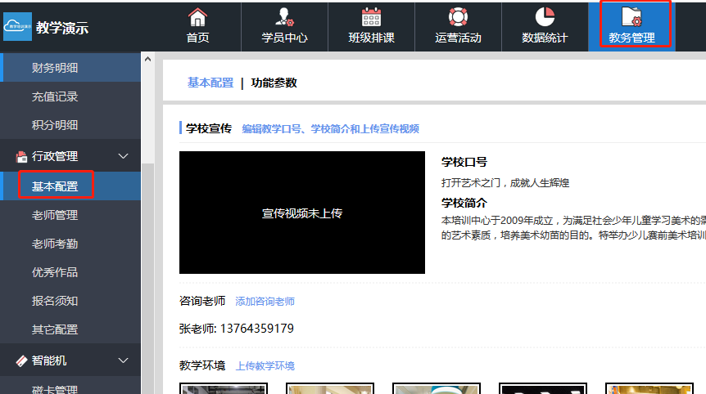Open 运营活动 lifebuoy icon
This screenshot has height=394, width=706.
[458, 17]
